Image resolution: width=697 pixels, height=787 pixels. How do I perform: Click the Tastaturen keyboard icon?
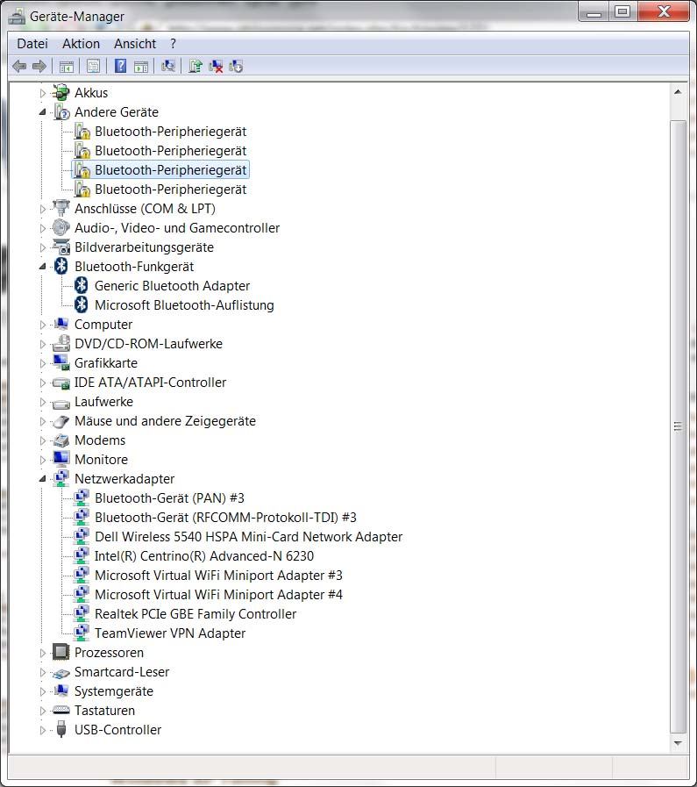coord(61,710)
